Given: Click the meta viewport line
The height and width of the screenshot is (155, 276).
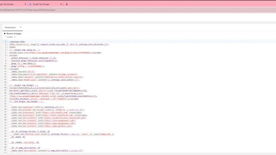Looking at the screenshot, I should [x=46, y=77].
